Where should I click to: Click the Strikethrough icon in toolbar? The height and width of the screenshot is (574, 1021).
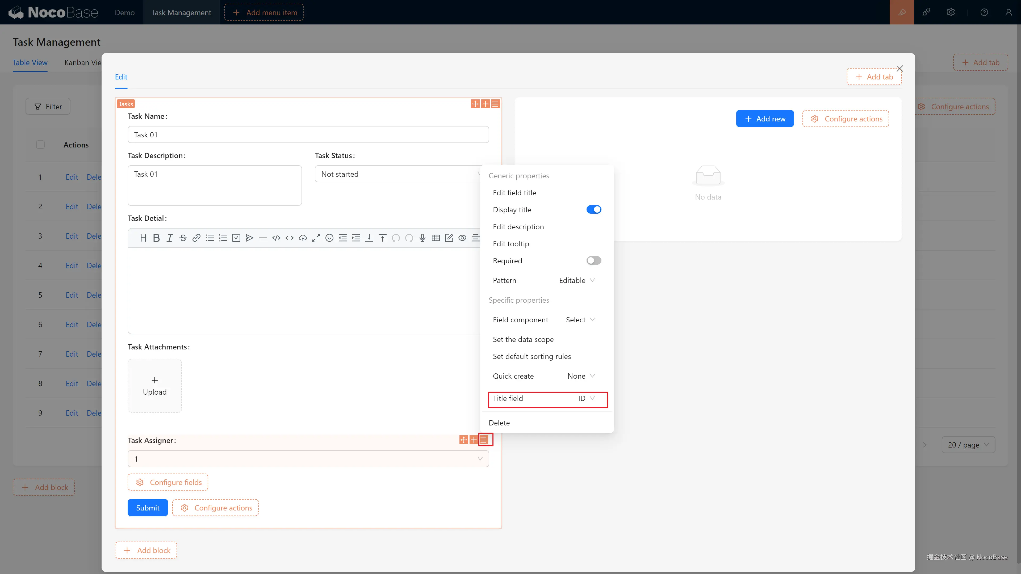click(183, 238)
